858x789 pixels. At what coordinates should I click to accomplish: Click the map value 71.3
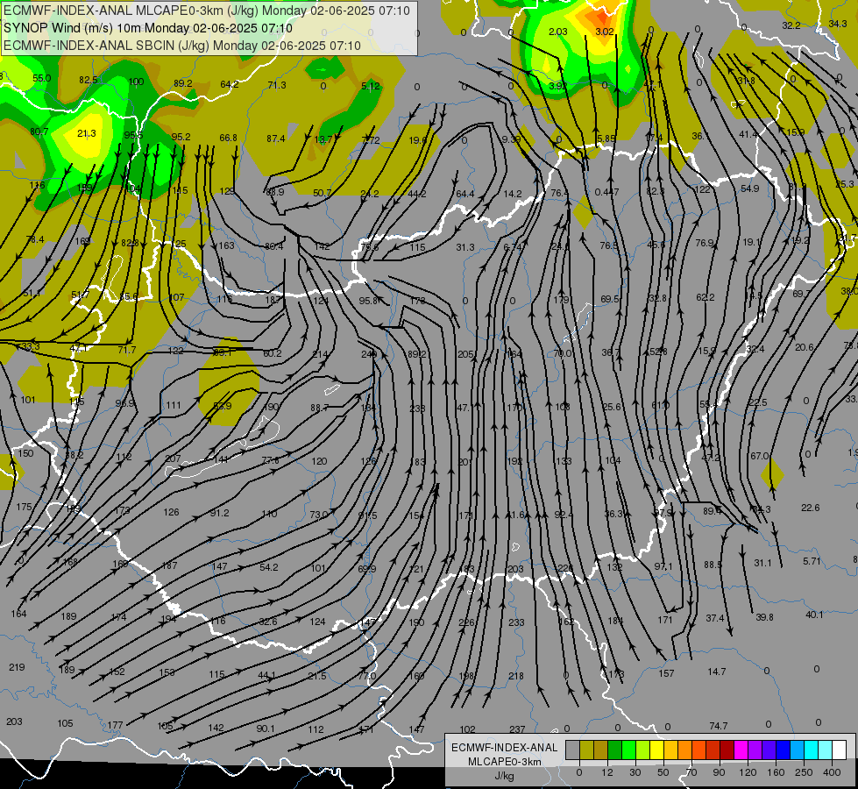coord(277,85)
